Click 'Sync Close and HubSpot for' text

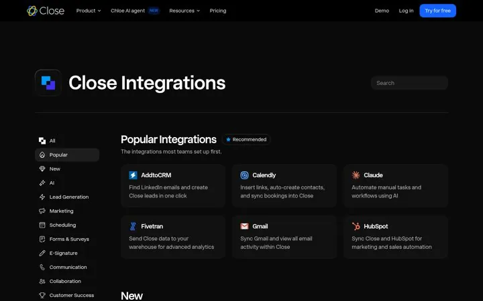click(x=387, y=239)
